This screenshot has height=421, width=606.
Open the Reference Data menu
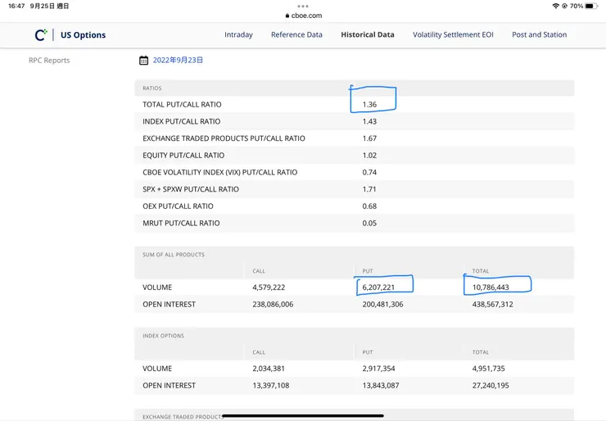tap(296, 35)
